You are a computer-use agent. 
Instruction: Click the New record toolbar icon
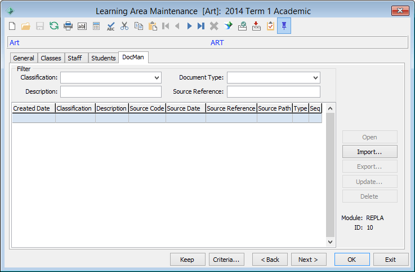12,26
